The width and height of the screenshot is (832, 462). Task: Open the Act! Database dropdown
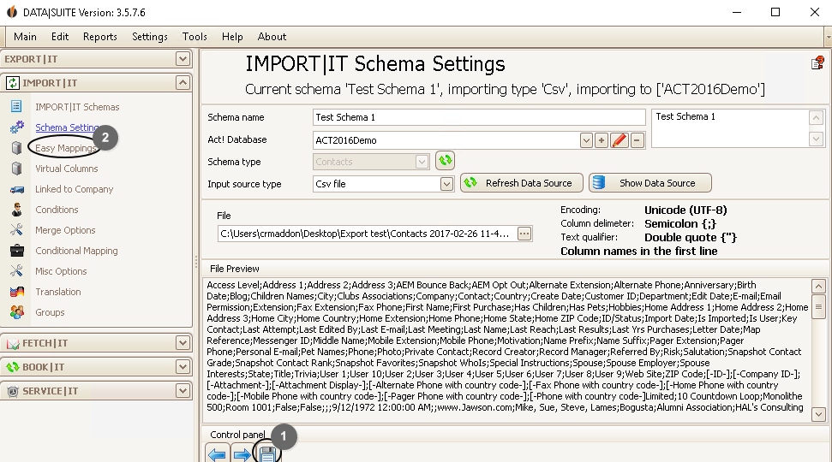coord(586,140)
